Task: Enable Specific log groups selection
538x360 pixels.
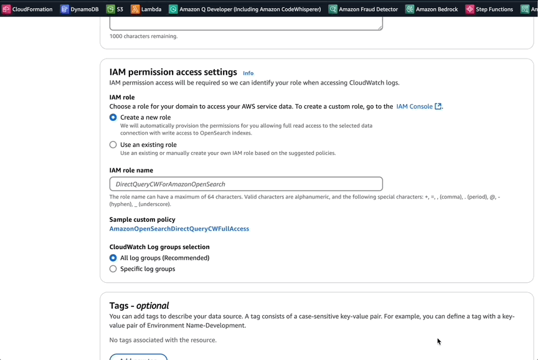Action: pyautogui.click(x=113, y=268)
